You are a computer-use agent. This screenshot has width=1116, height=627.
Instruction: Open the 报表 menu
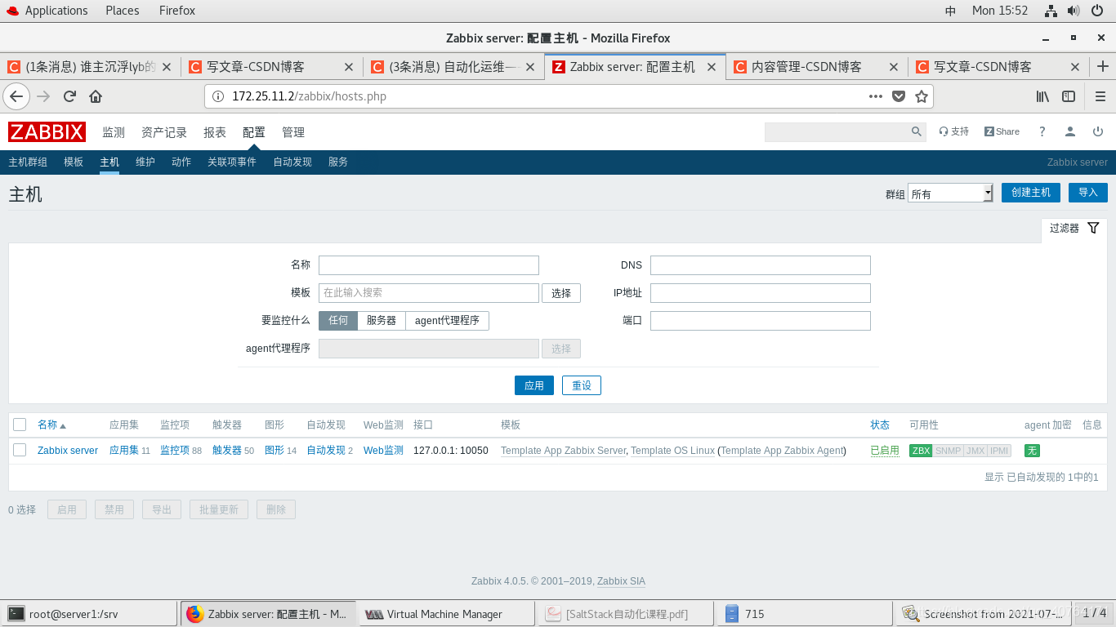point(215,132)
